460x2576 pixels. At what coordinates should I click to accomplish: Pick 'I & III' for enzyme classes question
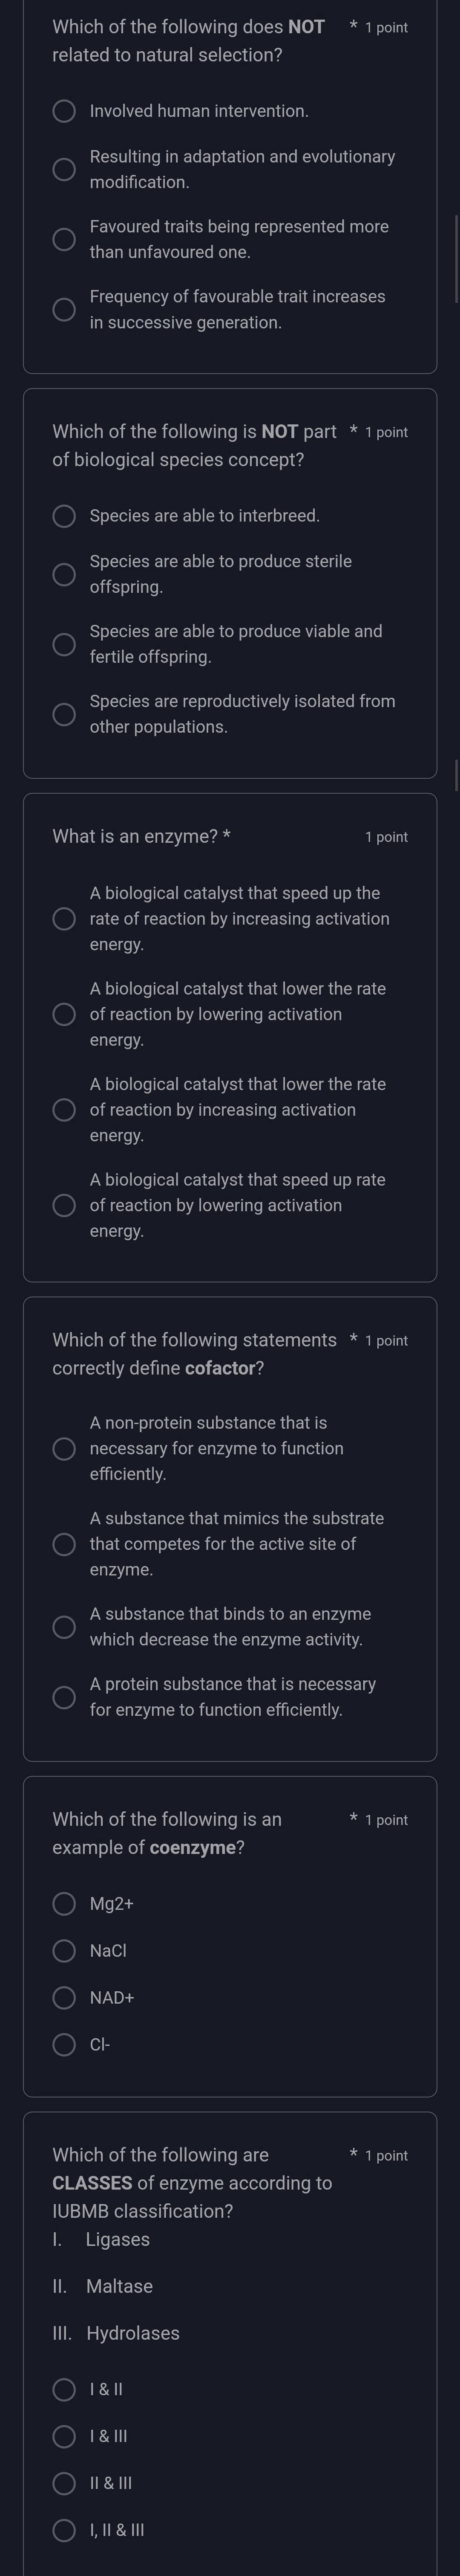(x=64, y=2436)
